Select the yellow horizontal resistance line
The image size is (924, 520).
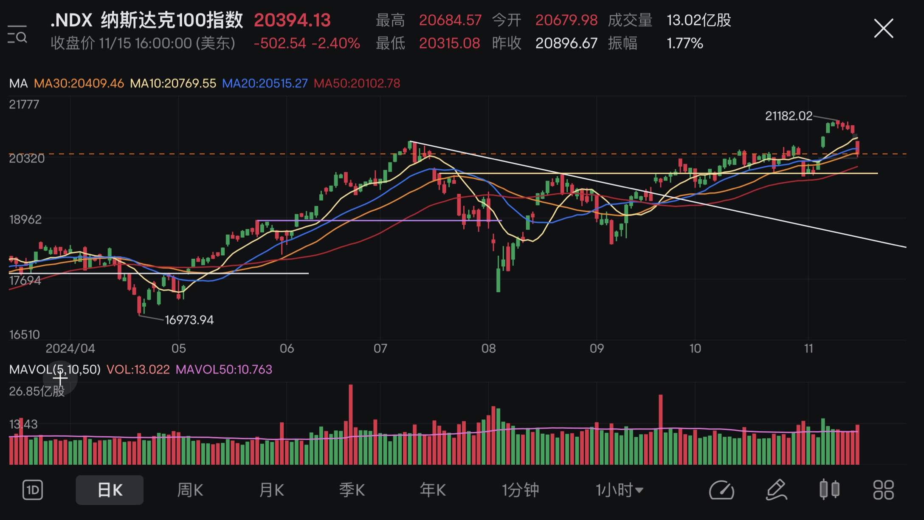[658, 173]
